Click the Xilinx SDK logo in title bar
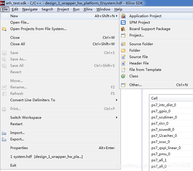The image size is (193, 171). pyautogui.click(x=2, y=3)
